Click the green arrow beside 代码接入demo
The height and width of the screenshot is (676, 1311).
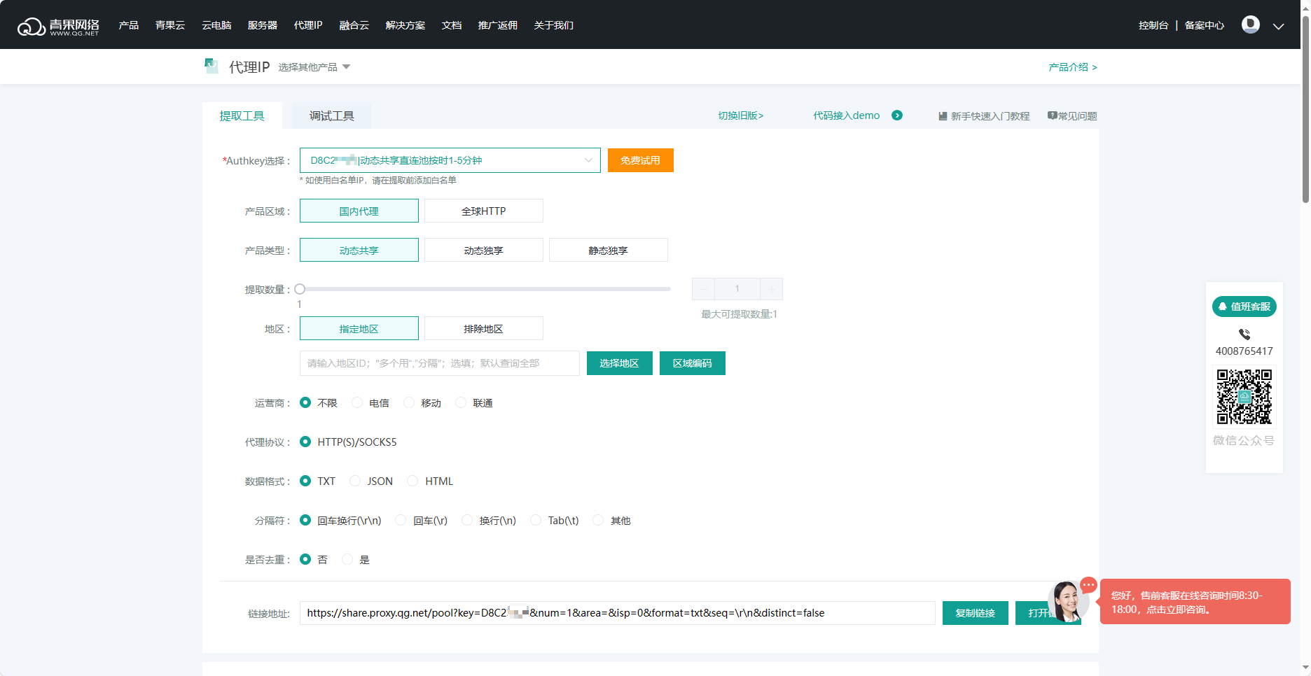pyautogui.click(x=896, y=115)
